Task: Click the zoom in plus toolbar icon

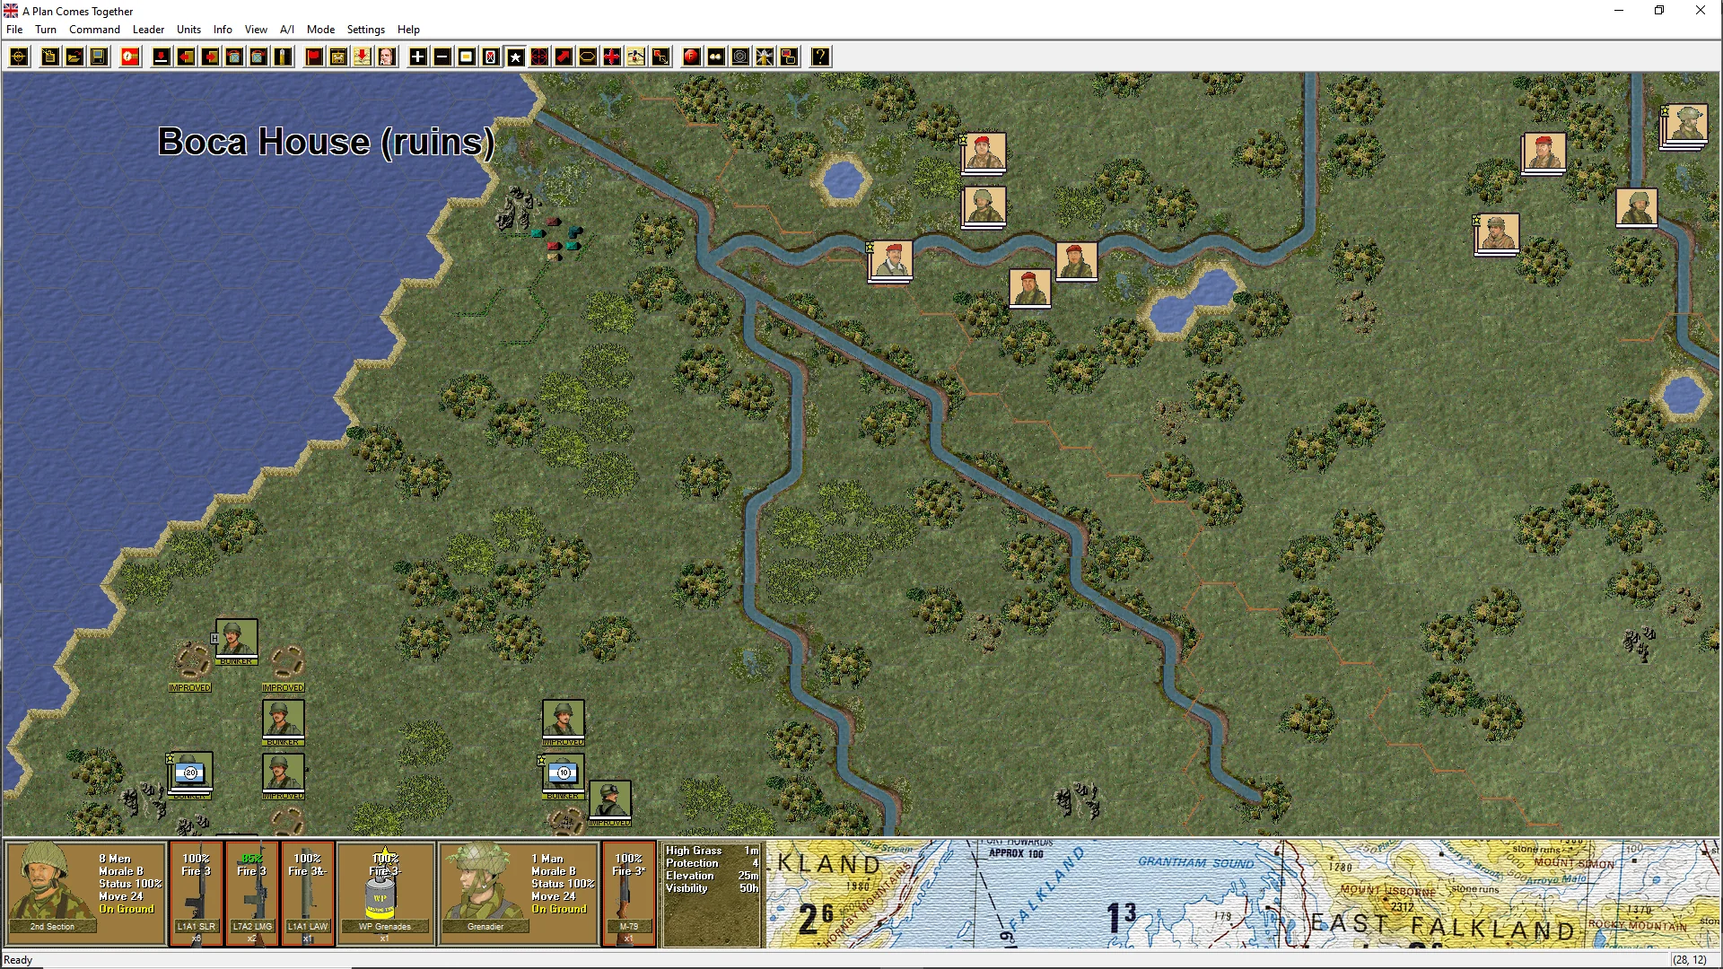Action: tap(417, 57)
